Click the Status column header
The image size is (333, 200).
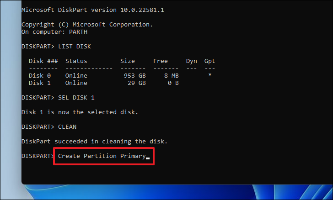pyautogui.click(x=76, y=61)
